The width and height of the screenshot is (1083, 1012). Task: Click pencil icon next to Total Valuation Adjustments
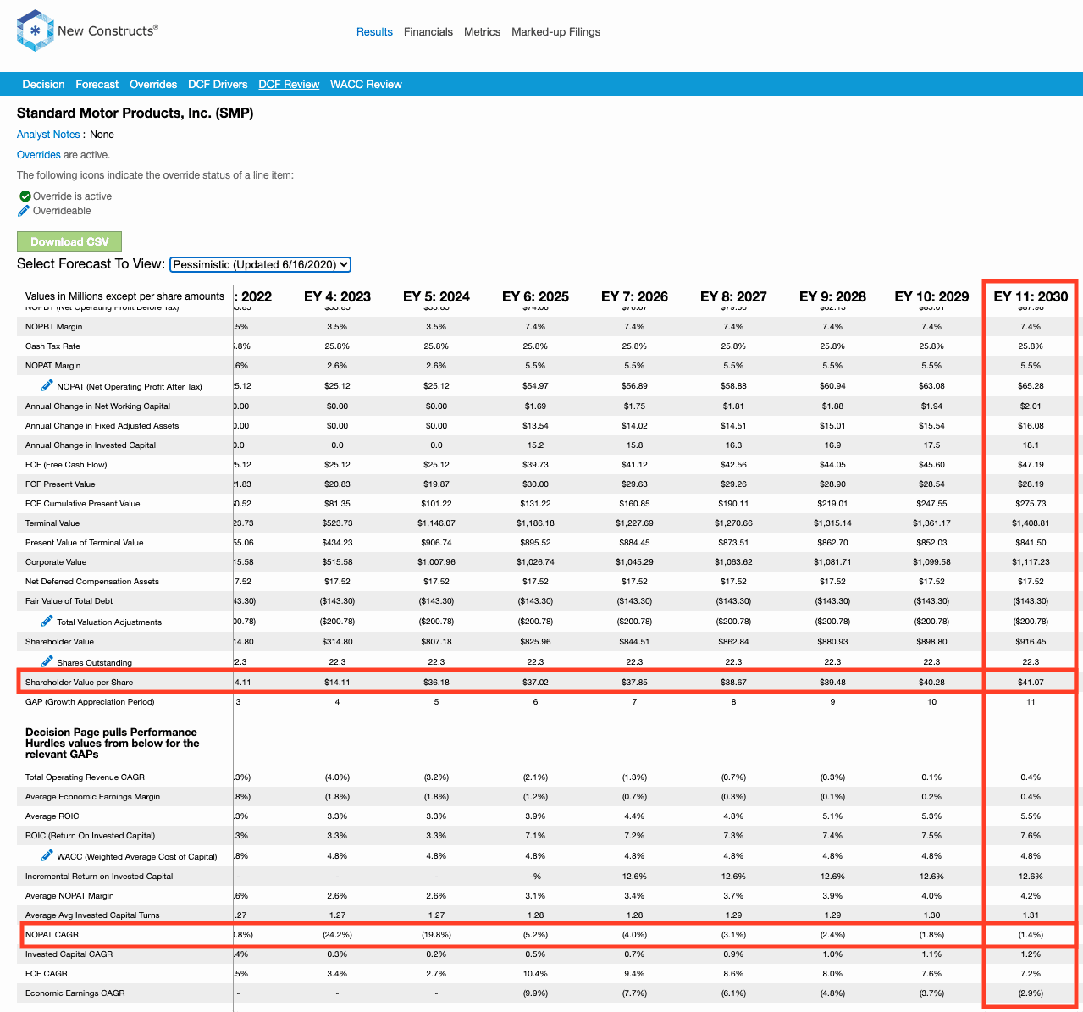(47, 621)
